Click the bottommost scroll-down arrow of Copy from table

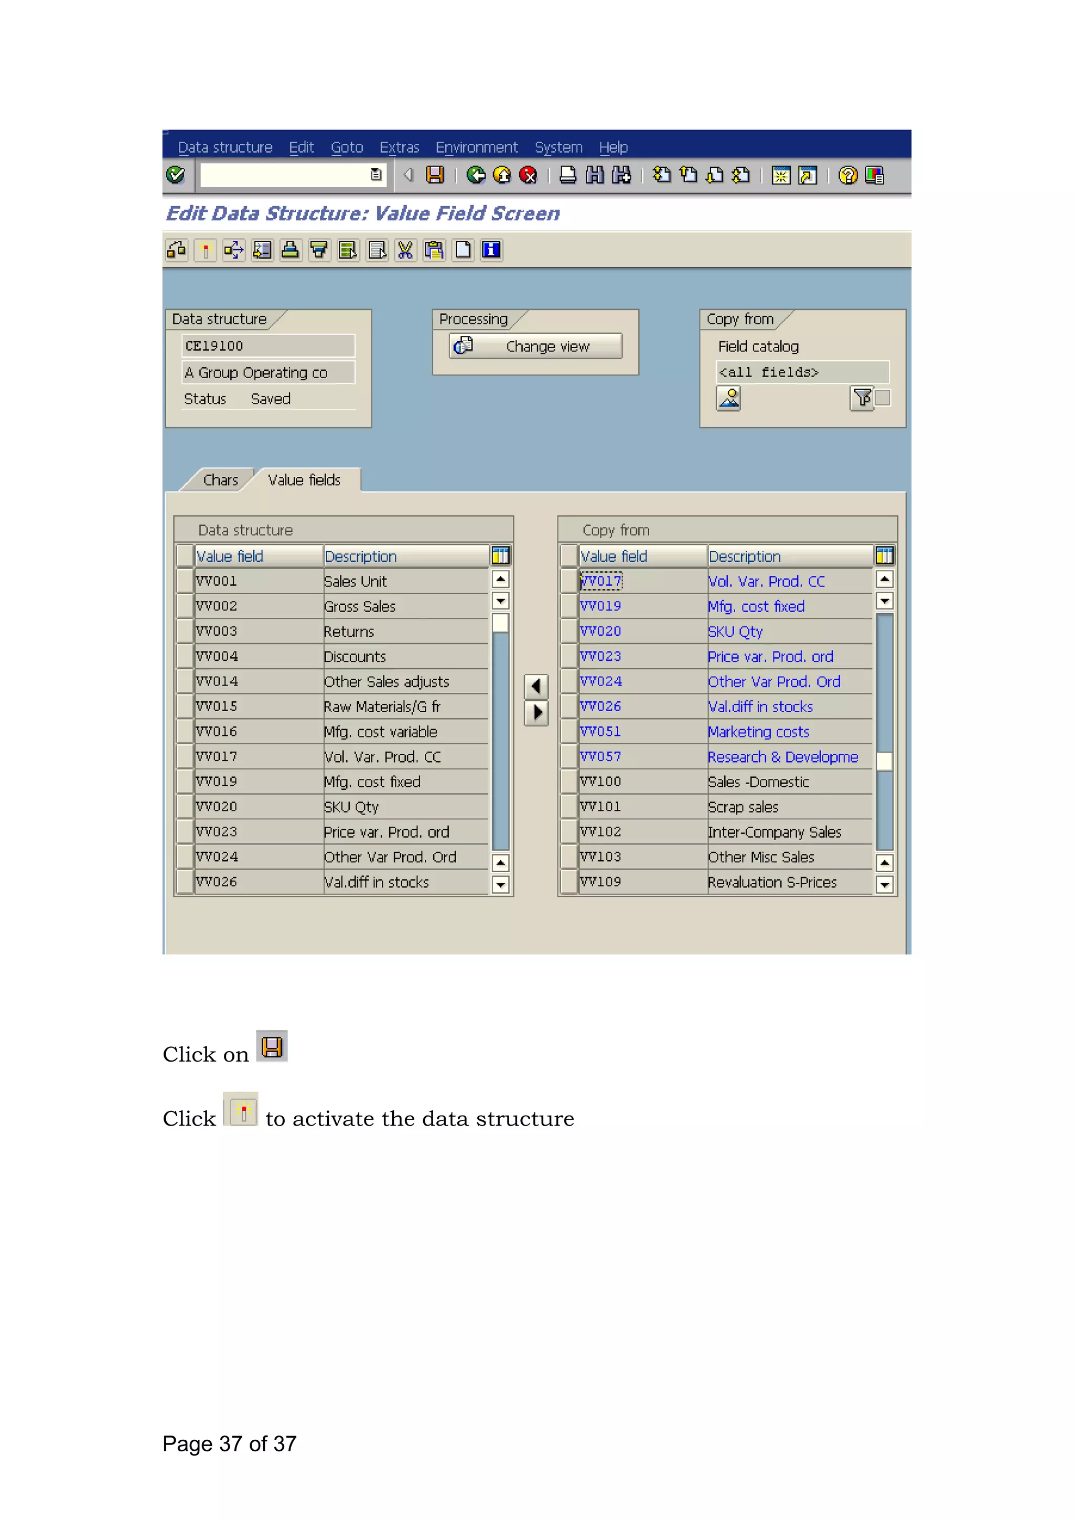(x=885, y=884)
